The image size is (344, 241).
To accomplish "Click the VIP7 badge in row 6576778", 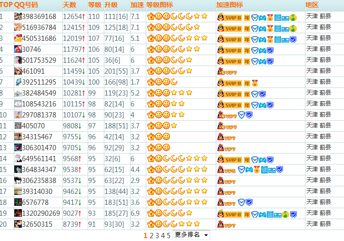I will coord(226,202).
